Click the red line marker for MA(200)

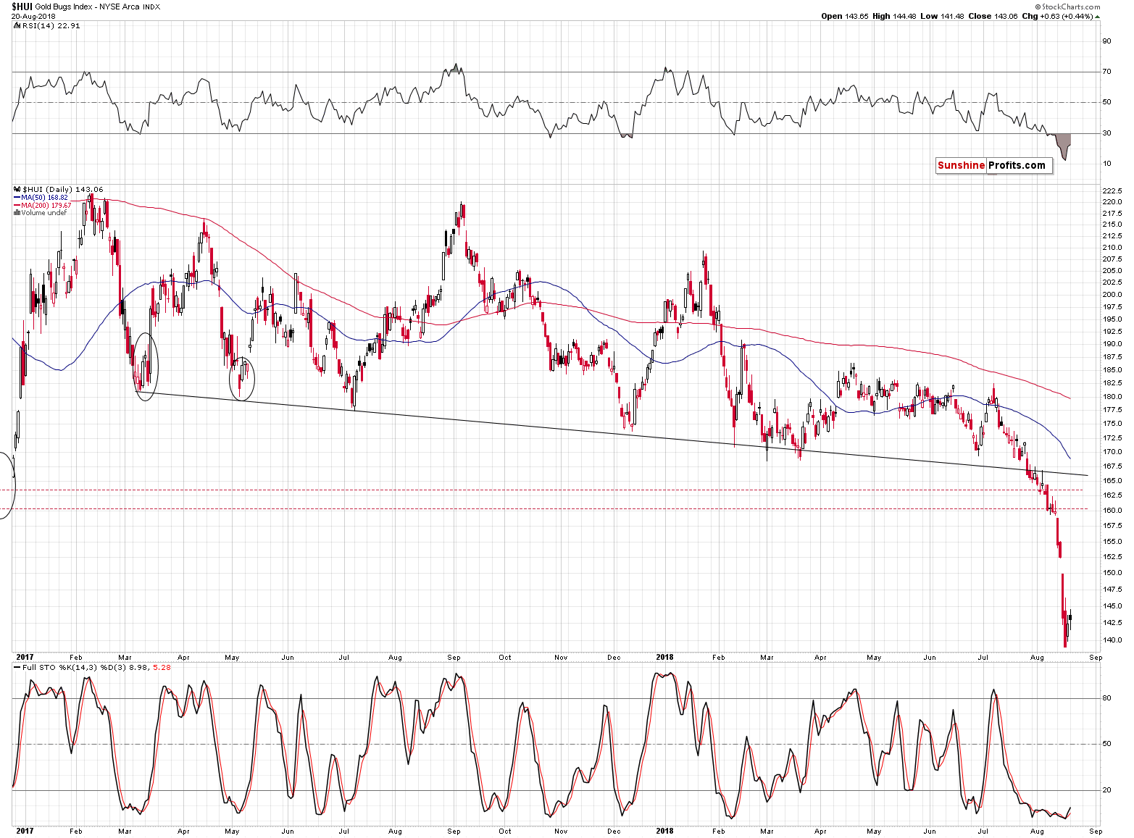(17, 206)
